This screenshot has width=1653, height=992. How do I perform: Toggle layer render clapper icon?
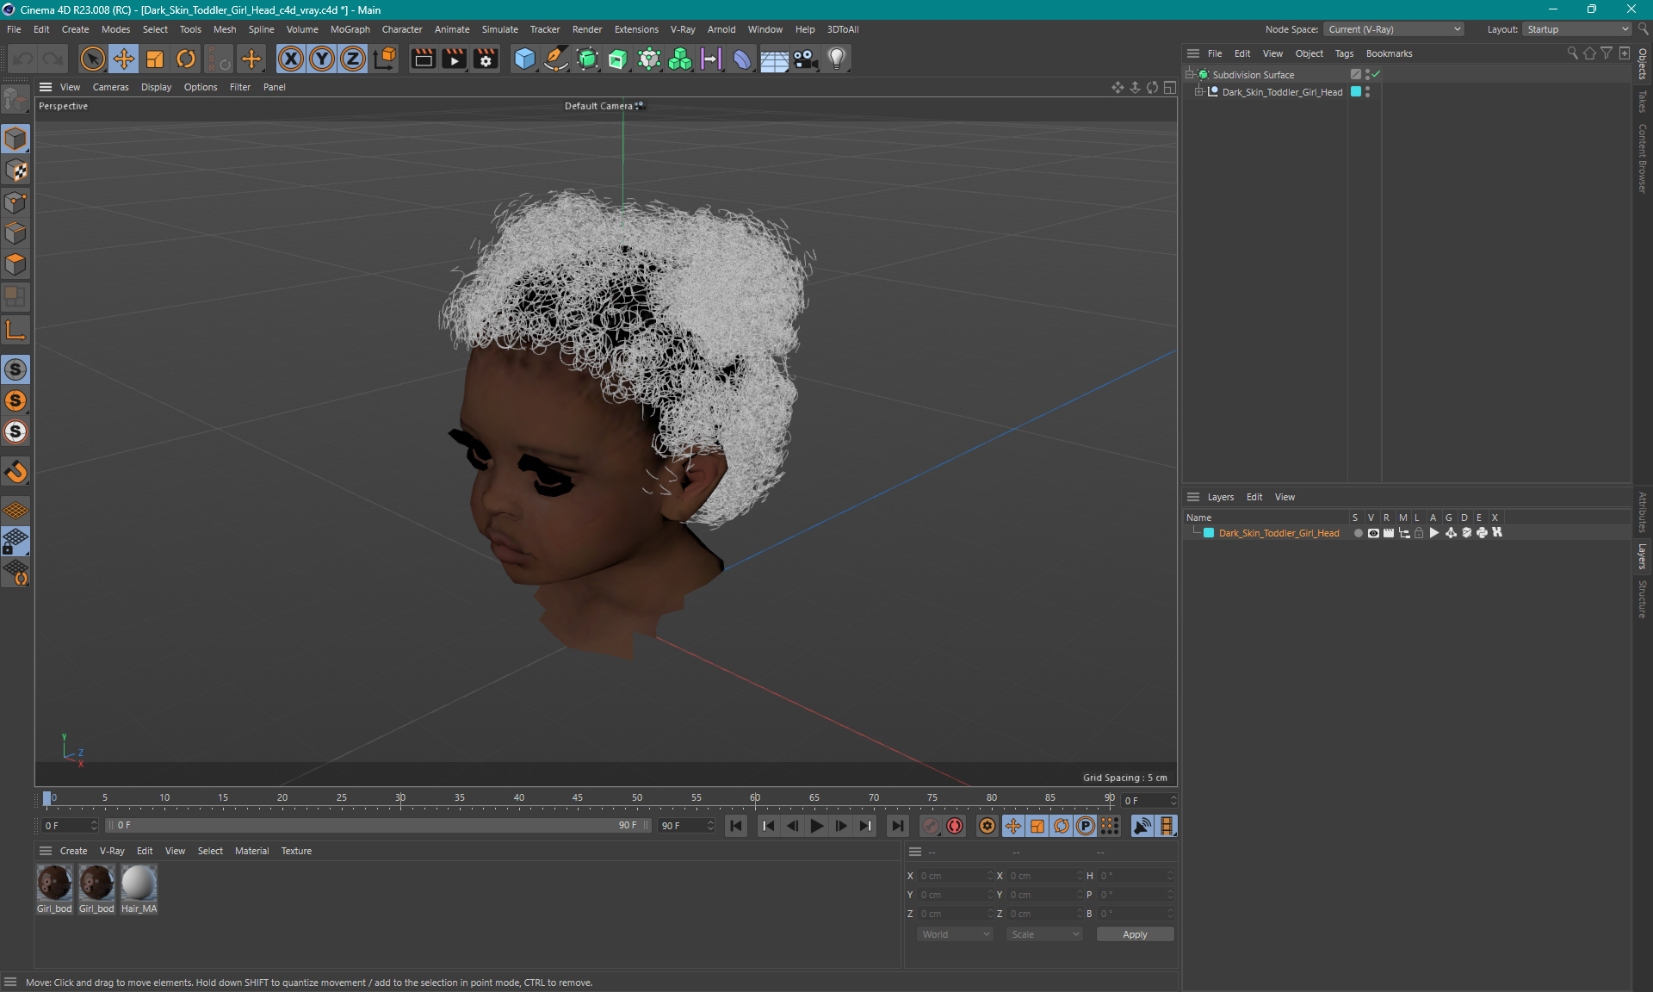[1389, 533]
